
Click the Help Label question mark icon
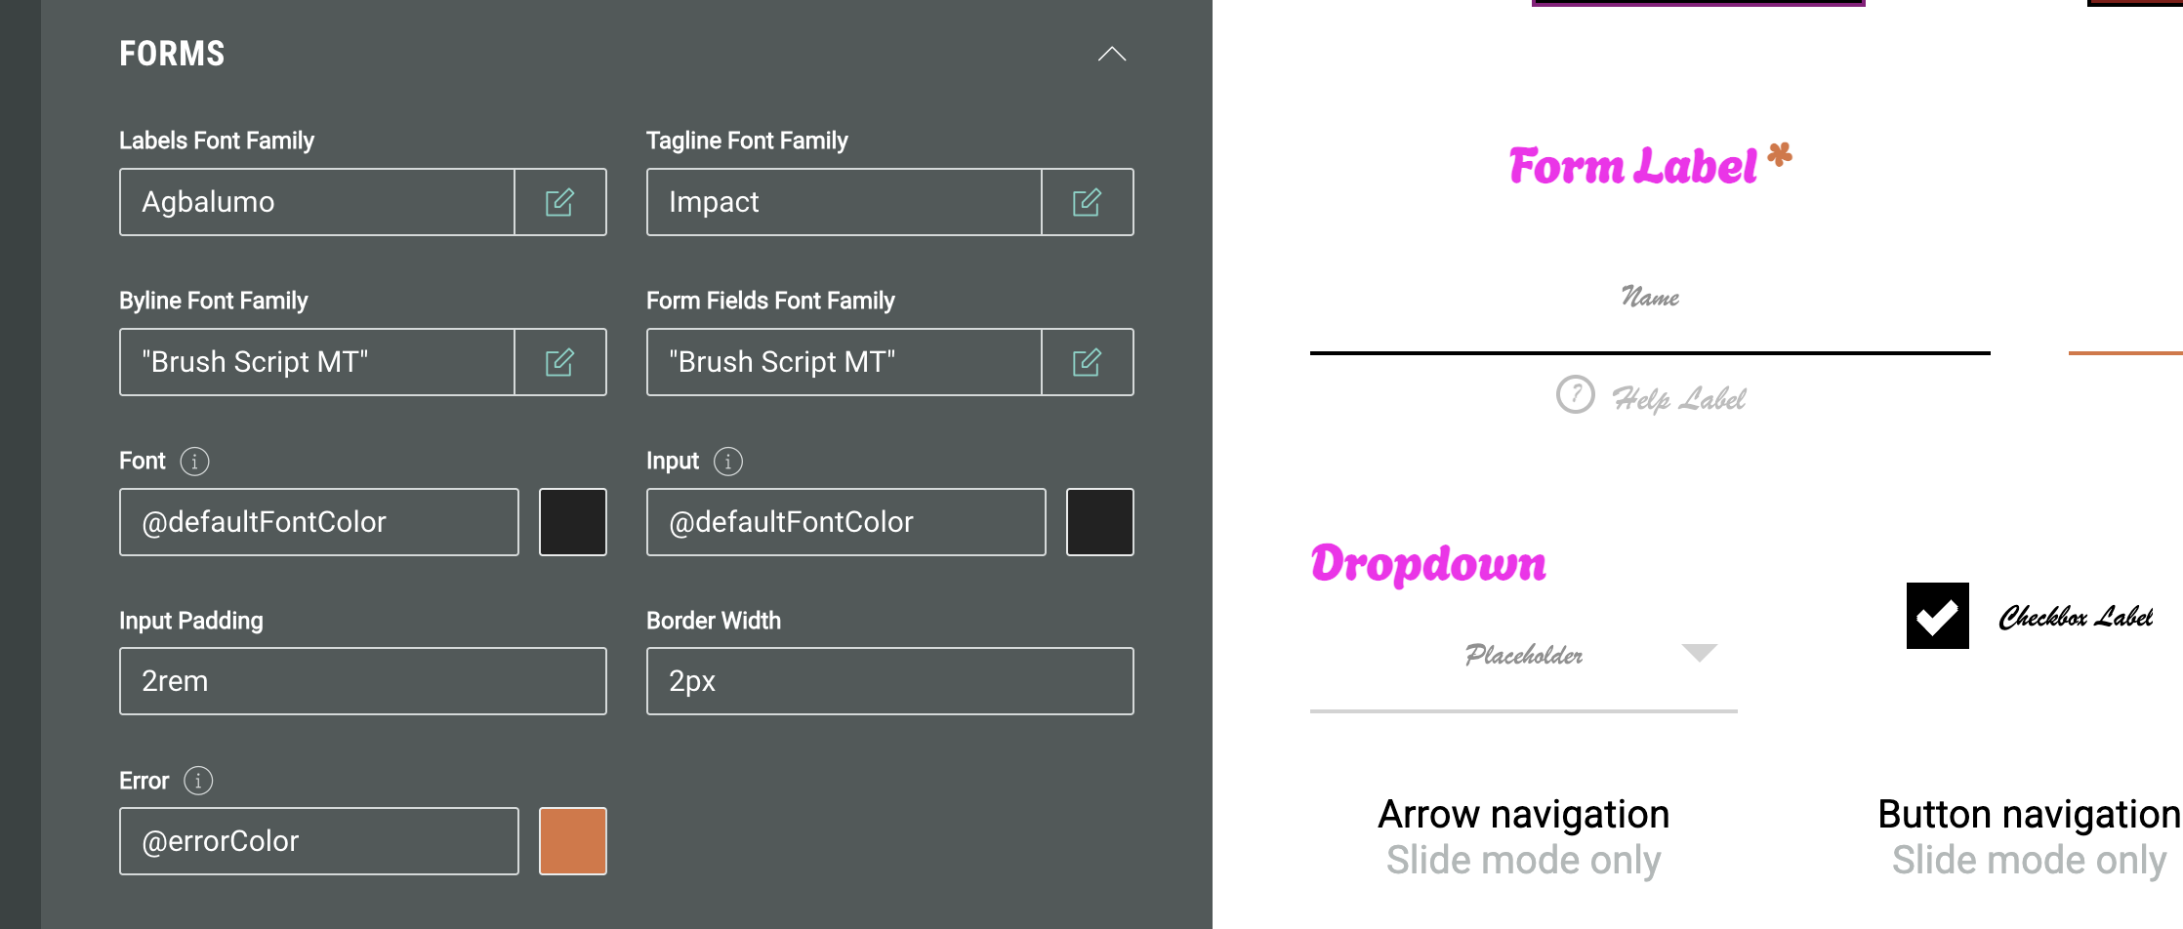[1575, 395]
